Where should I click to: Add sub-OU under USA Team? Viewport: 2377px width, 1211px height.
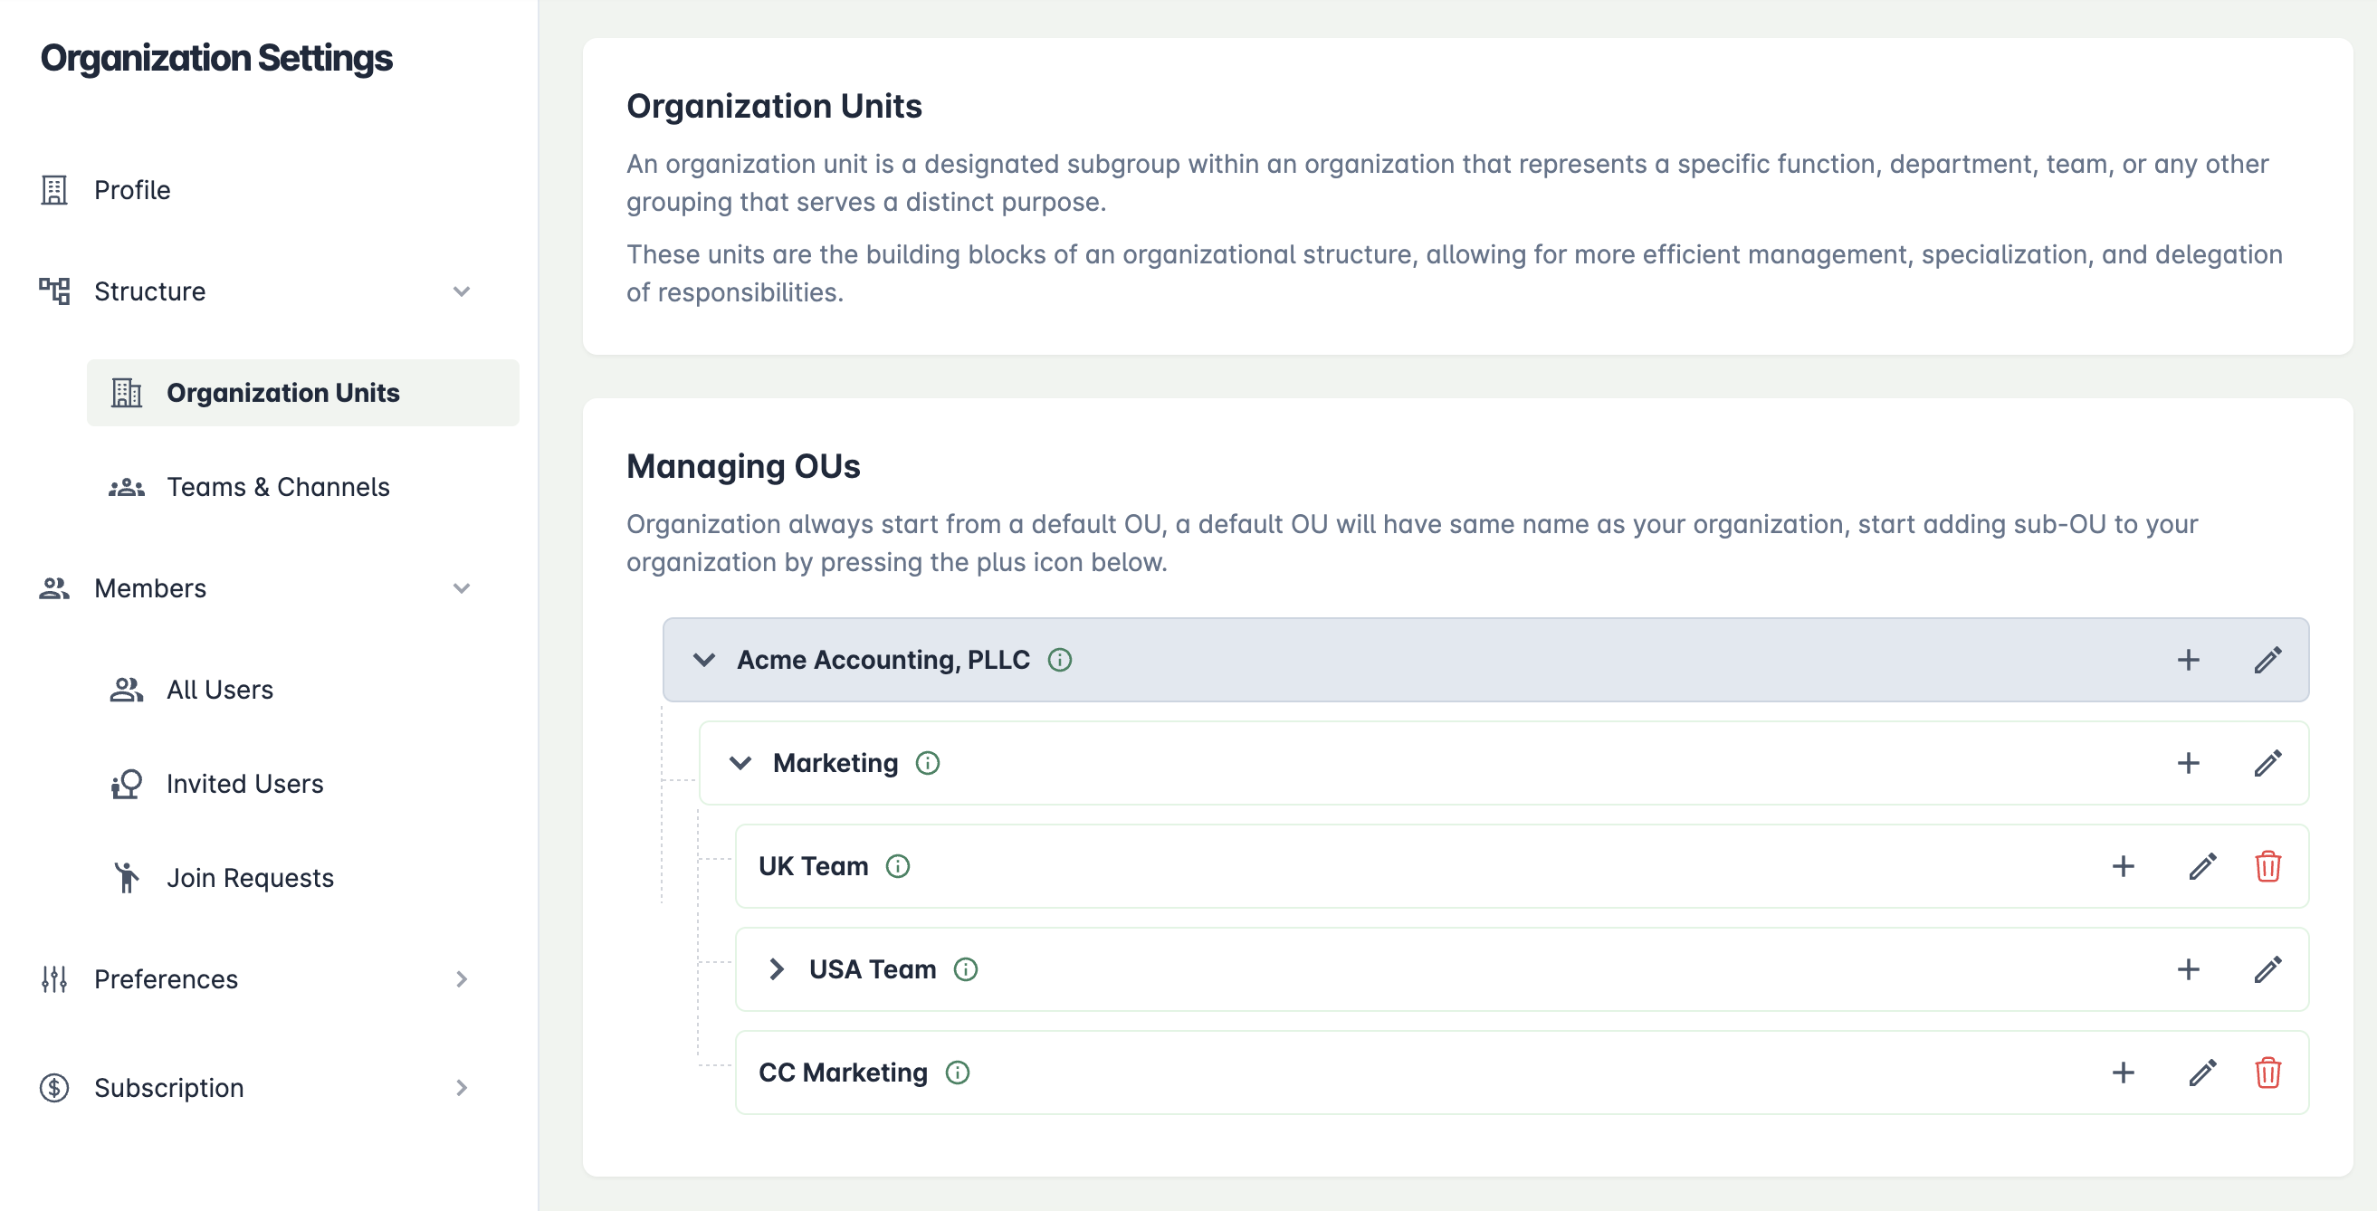point(2188,969)
